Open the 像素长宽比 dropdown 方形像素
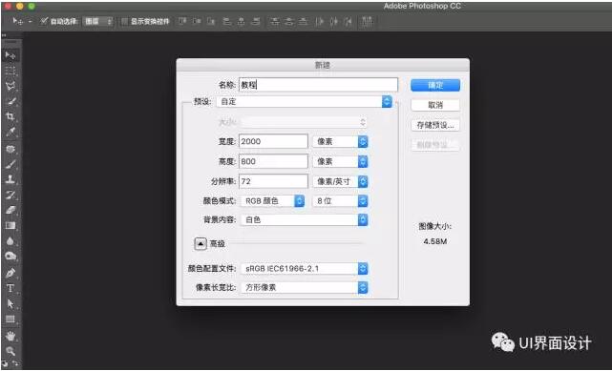612x371 pixels. pyautogui.click(x=305, y=288)
